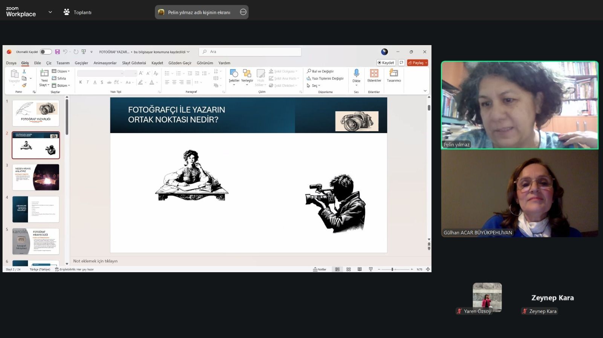Screen dimensions: 603x338
Task: Open the Paylaş share dropdown
Action: (418, 63)
